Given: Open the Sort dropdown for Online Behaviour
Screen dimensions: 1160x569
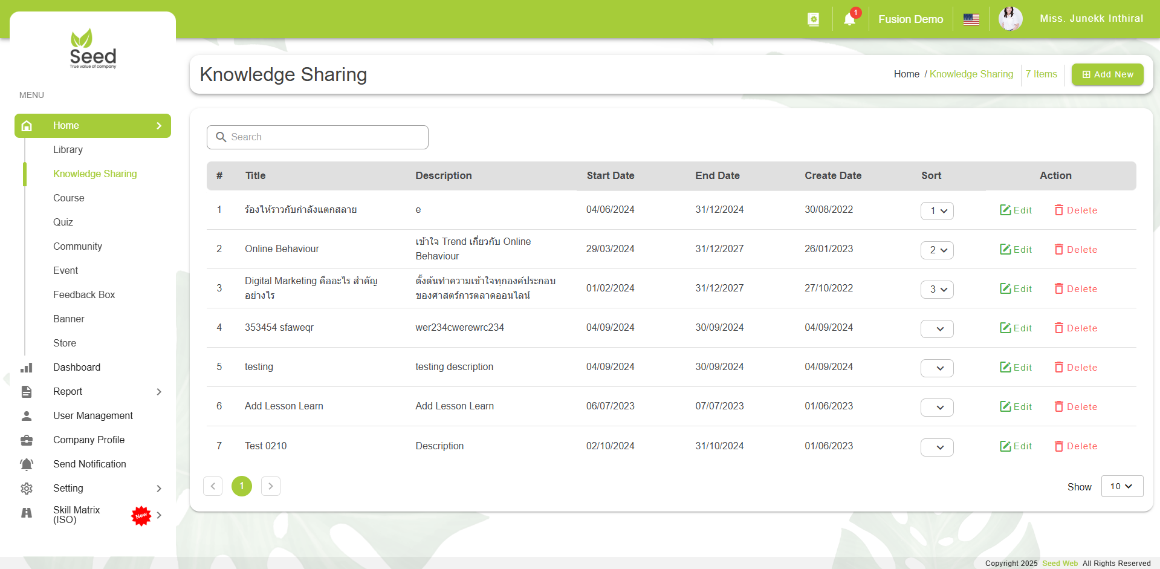Looking at the screenshot, I should pyautogui.click(x=937, y=250).
